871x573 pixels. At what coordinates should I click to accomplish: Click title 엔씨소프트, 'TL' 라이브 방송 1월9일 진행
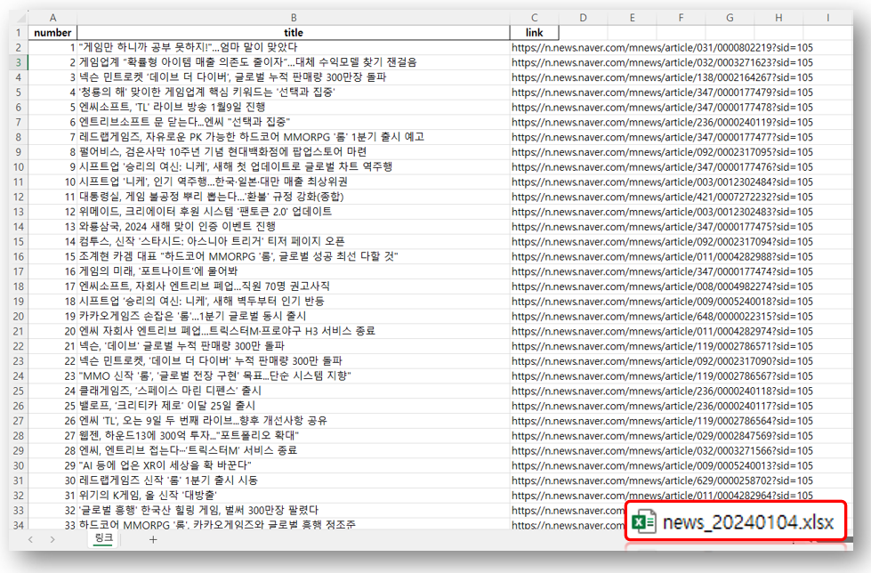(172, 108)
